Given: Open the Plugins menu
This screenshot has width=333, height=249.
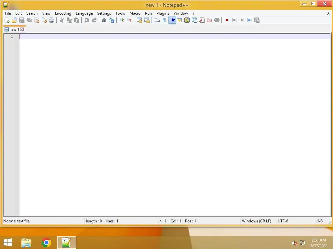Looking at the screenshot, I should click(x=163, y=13).
